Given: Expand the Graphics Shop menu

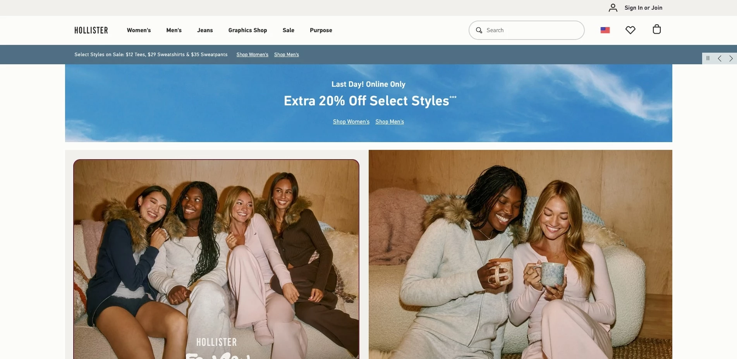Looking at the screenshot, I should [247, 30].
